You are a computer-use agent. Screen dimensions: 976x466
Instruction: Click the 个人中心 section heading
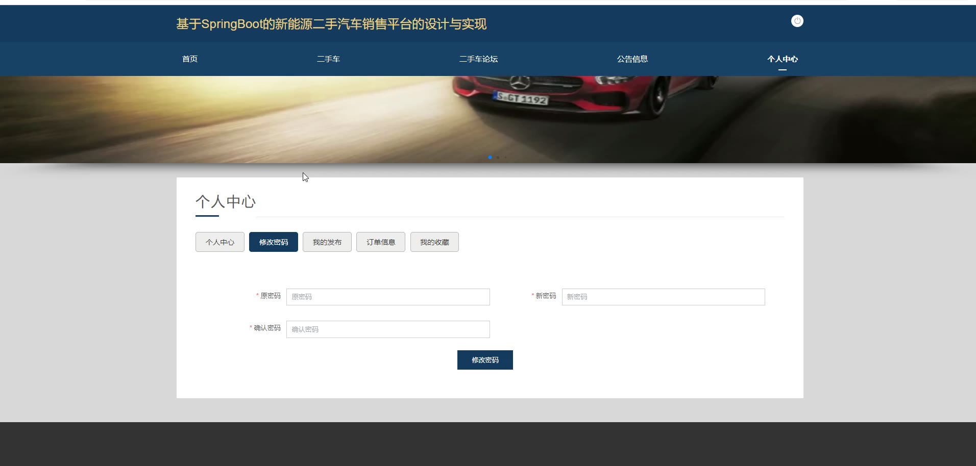(226, 201)
